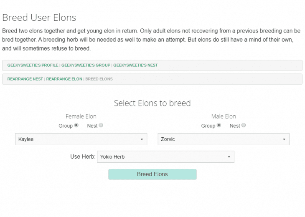Screen dimensions: 305x217
Task: Click the Use Herb label
Action: 83,157
